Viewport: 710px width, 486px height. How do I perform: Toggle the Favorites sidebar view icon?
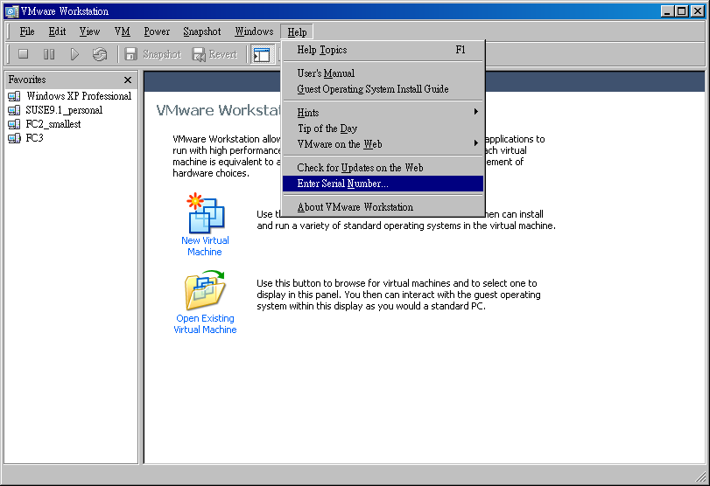click(x=262, y=54)
